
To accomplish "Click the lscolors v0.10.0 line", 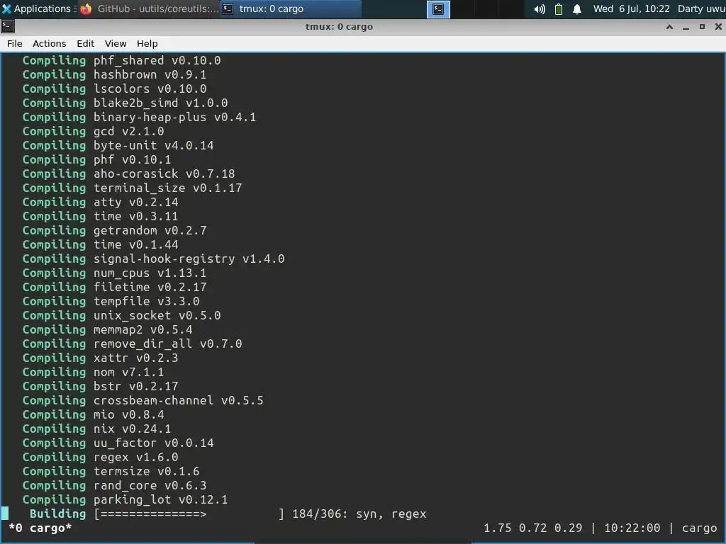I will tap(114, 89).
